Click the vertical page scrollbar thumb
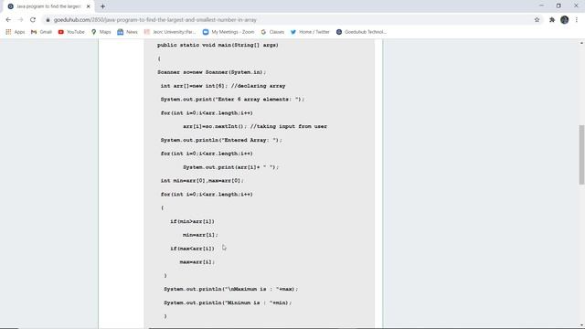Screen dimensions: 585x329 [x=581, y=154]
